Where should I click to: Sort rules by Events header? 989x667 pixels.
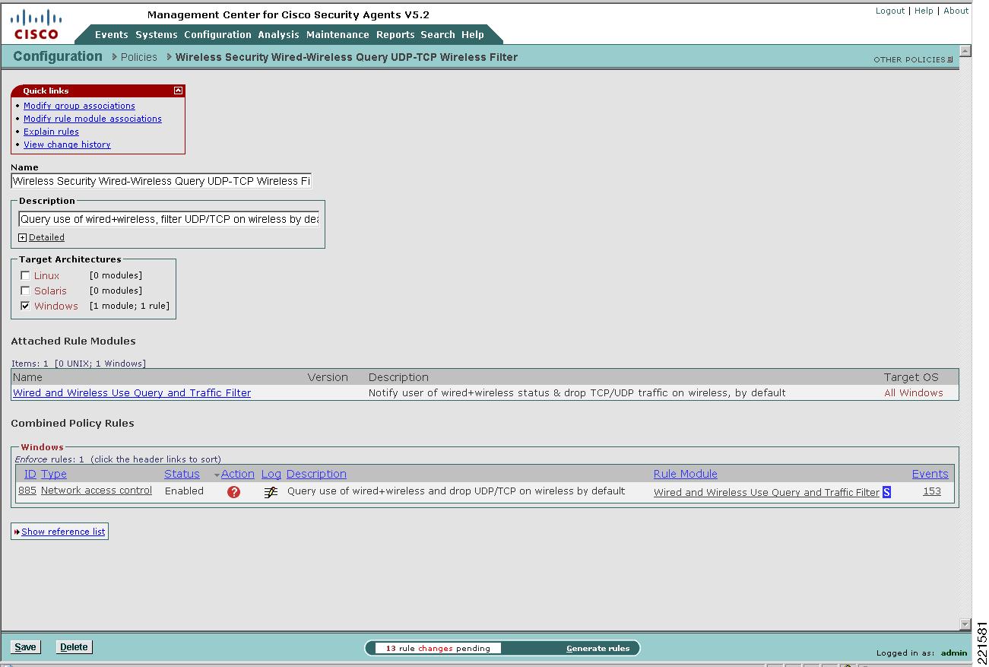point(930,474)
